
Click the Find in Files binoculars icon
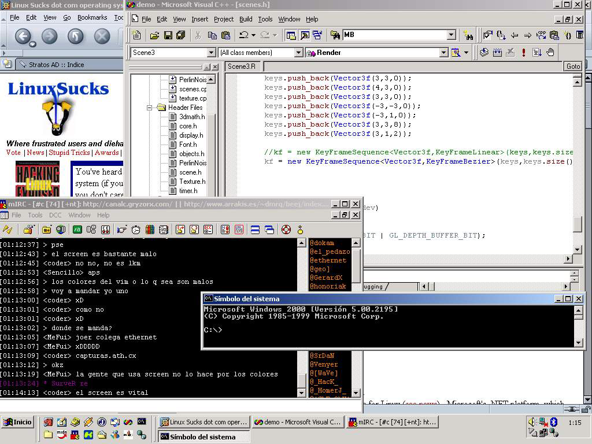335,35
